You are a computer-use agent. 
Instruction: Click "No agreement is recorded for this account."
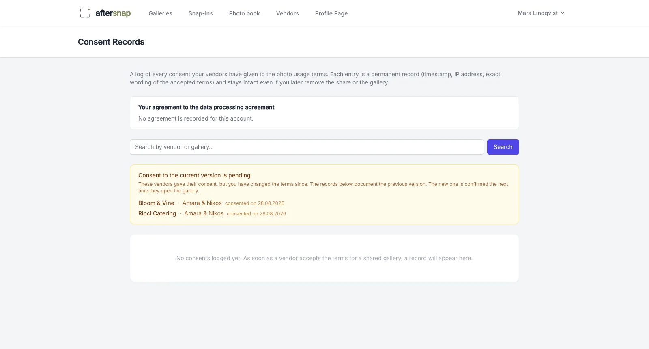(196, 118)
